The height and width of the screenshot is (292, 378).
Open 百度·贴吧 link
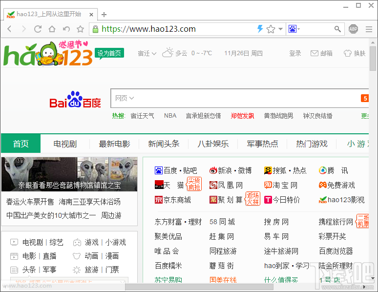coord(176,170)
